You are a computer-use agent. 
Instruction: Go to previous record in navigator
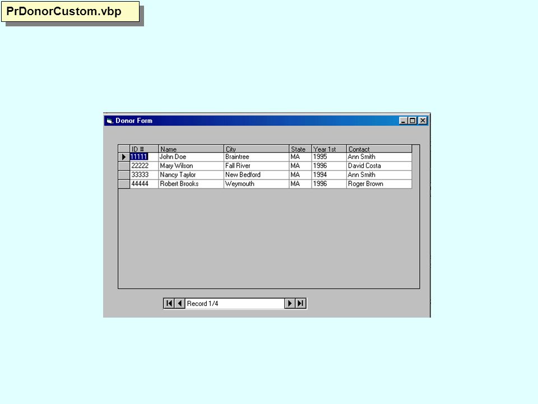point(180,304)
